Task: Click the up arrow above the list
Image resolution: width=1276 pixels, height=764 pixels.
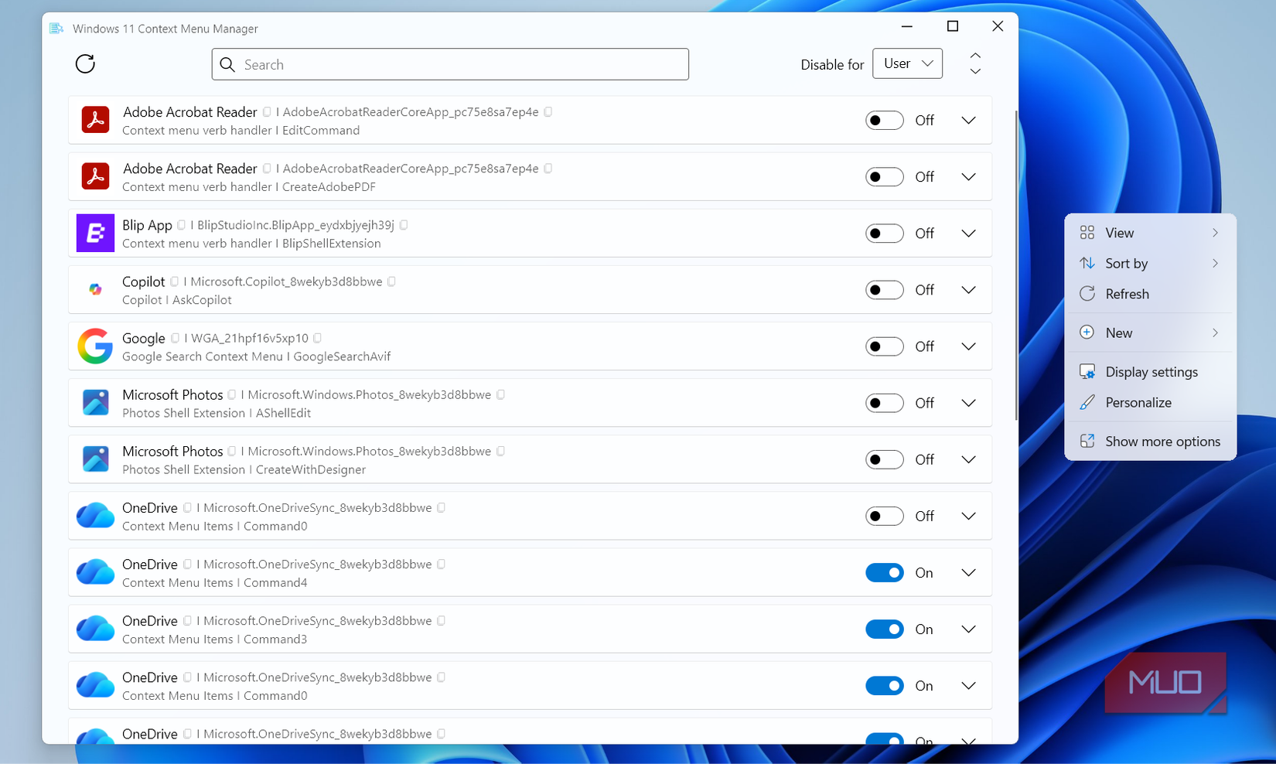Action: point(975,56)
